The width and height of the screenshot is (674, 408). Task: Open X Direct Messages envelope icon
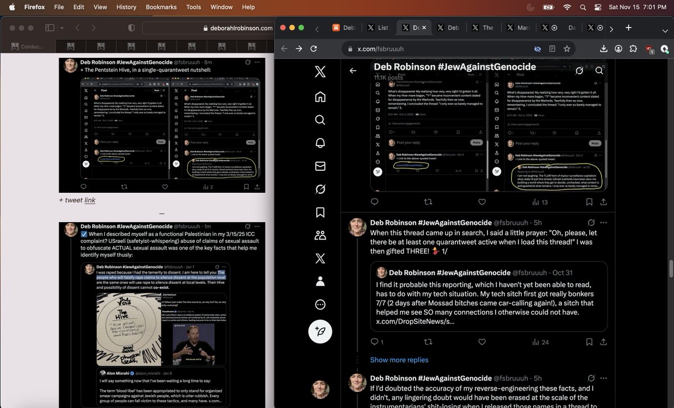tap(320, 166)
